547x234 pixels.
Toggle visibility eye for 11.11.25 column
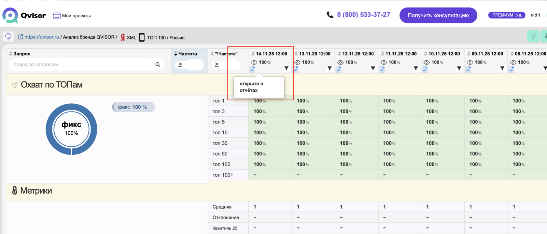(384, 62)
